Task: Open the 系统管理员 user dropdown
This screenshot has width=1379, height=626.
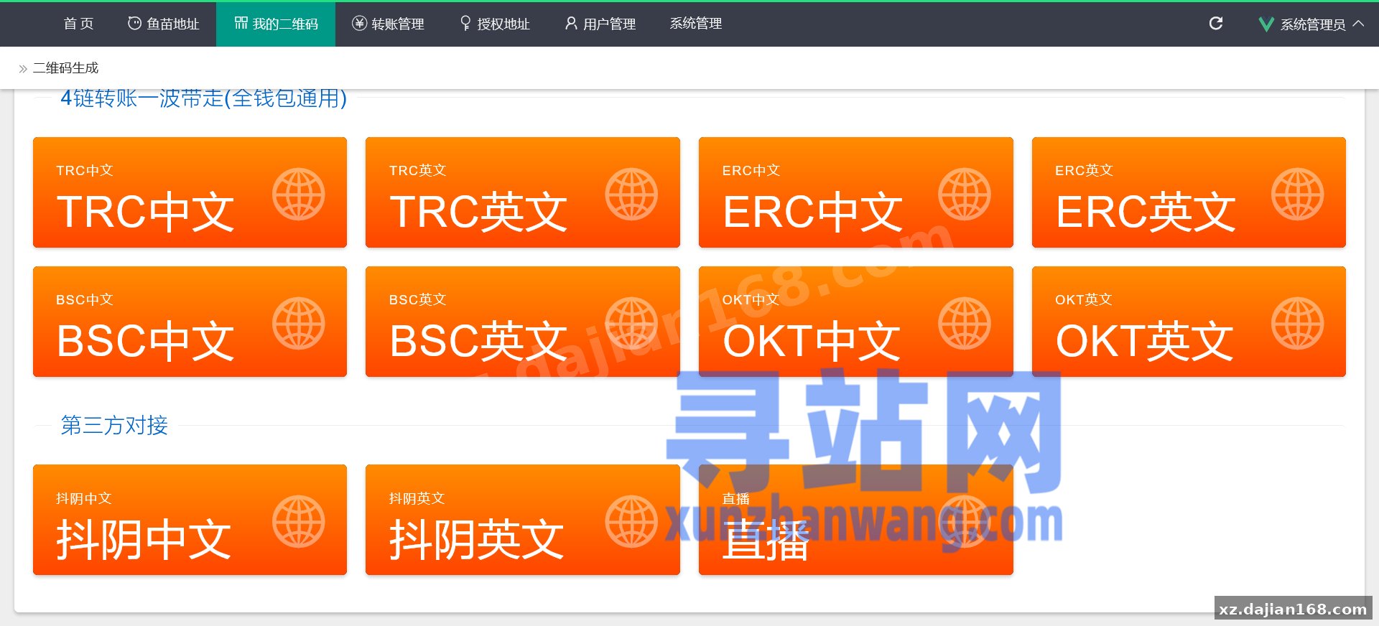Action: (1311, 24)
